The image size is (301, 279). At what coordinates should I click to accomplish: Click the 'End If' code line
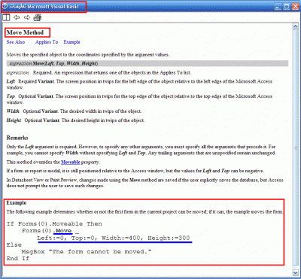18,259
